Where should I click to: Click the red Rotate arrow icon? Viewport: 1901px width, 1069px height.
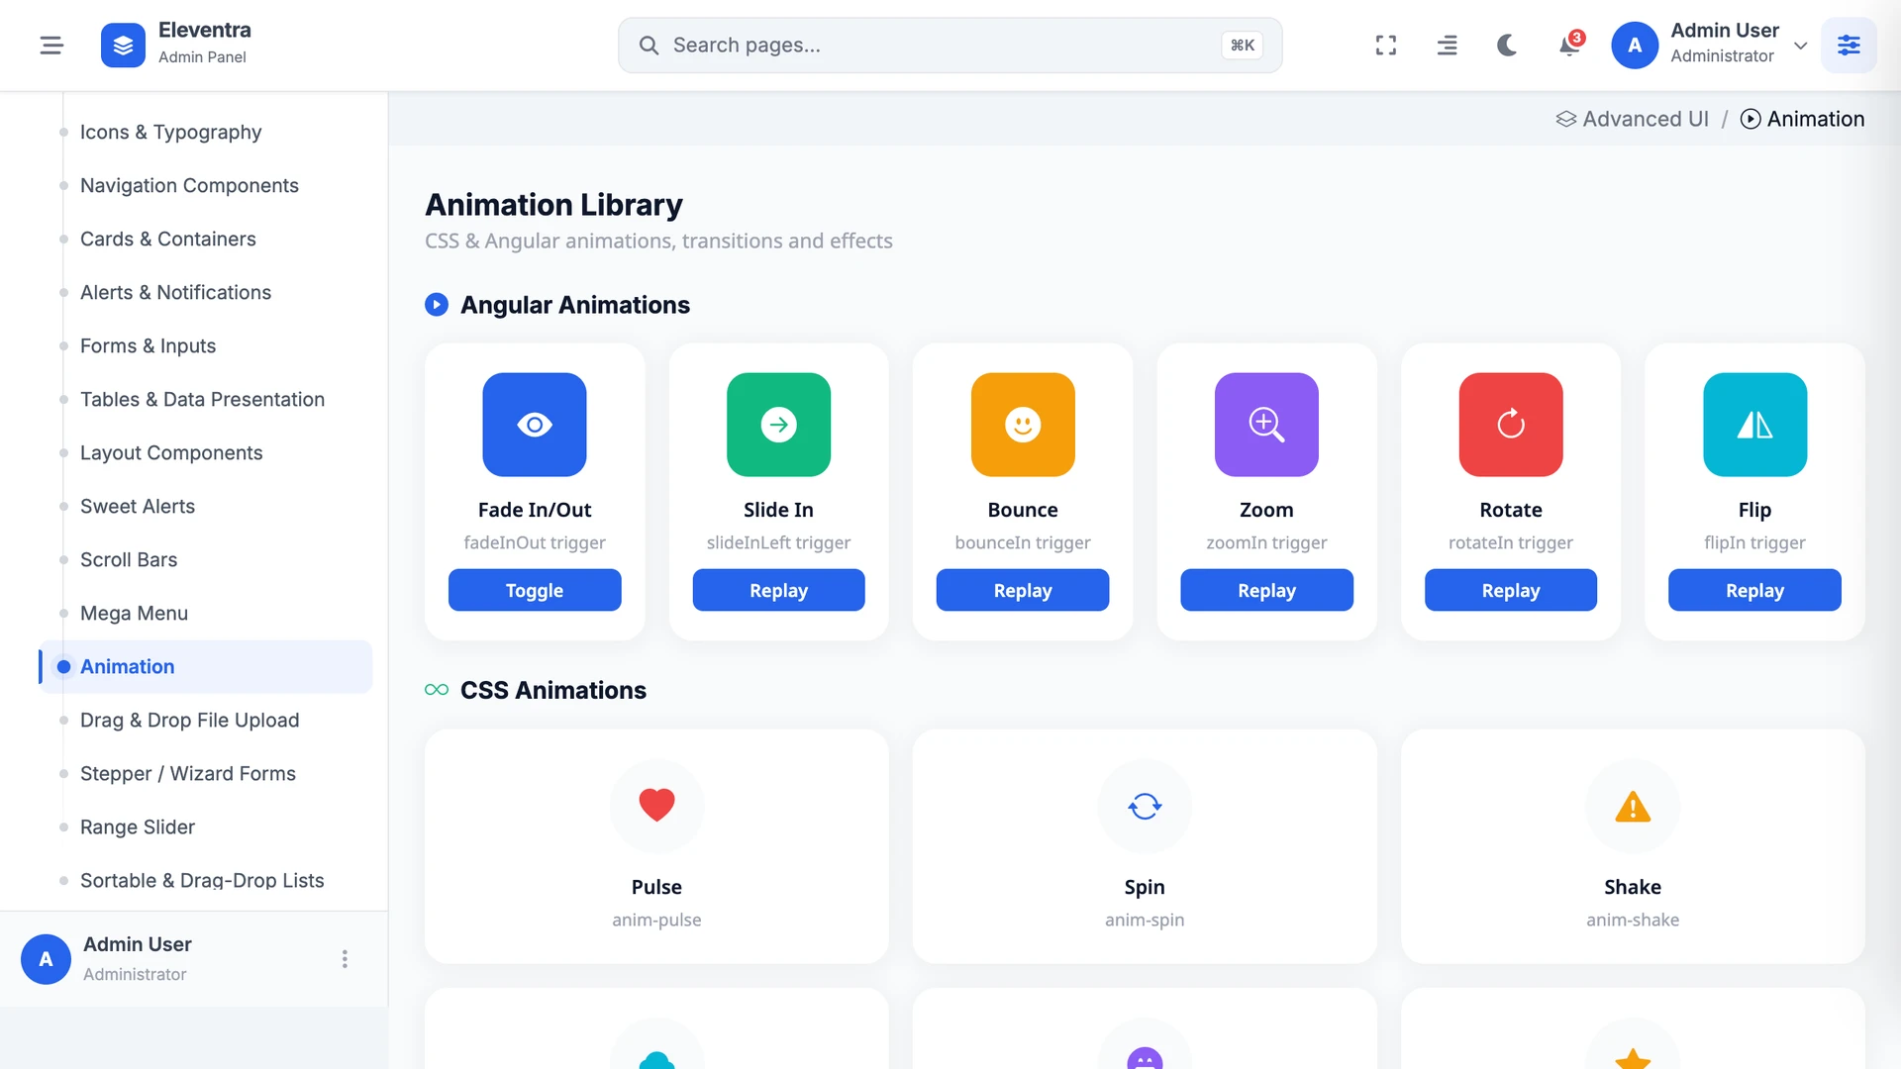tap(1511, 425)
